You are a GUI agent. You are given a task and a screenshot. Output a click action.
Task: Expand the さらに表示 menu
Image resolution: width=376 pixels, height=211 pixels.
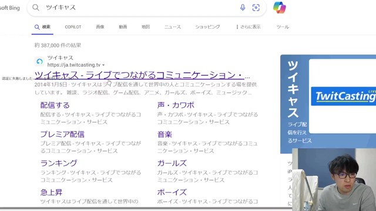pyautogui.click(x=249, y=27)
